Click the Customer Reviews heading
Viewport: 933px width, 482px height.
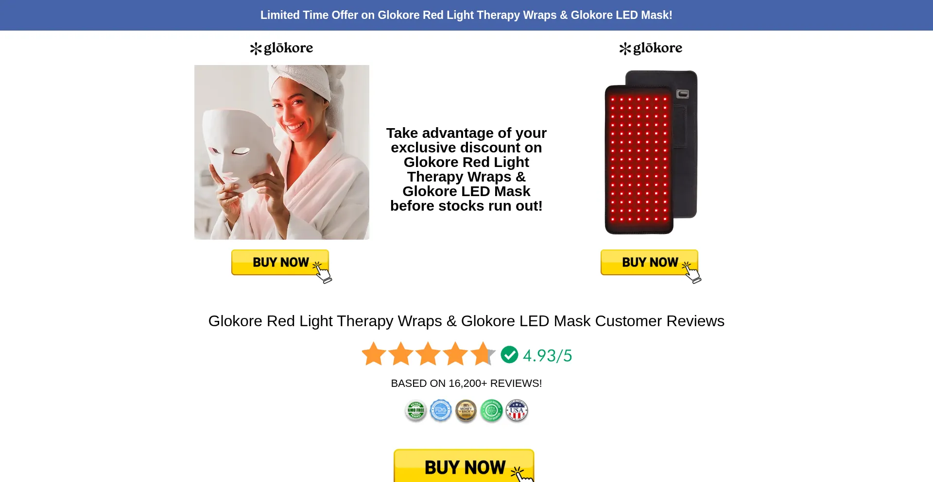point(466,321)
